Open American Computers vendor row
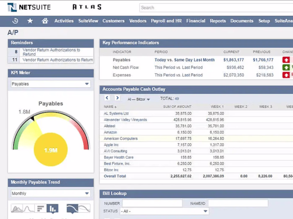This screenshot has width=293, height=219. (x=121, y=138)
